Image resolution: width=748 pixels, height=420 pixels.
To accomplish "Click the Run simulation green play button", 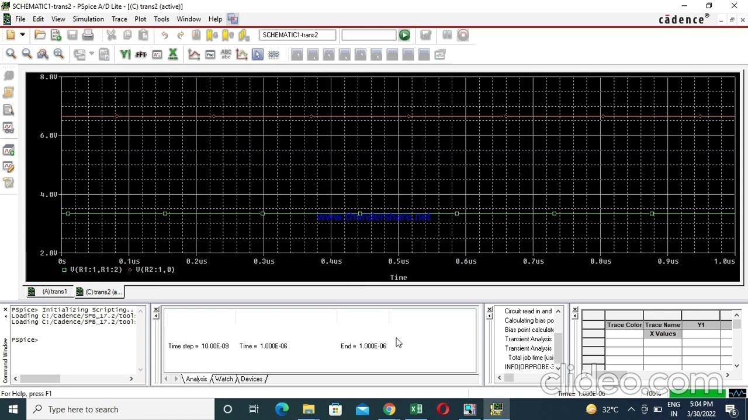I will pyautogui.click(x=404, y=35).
